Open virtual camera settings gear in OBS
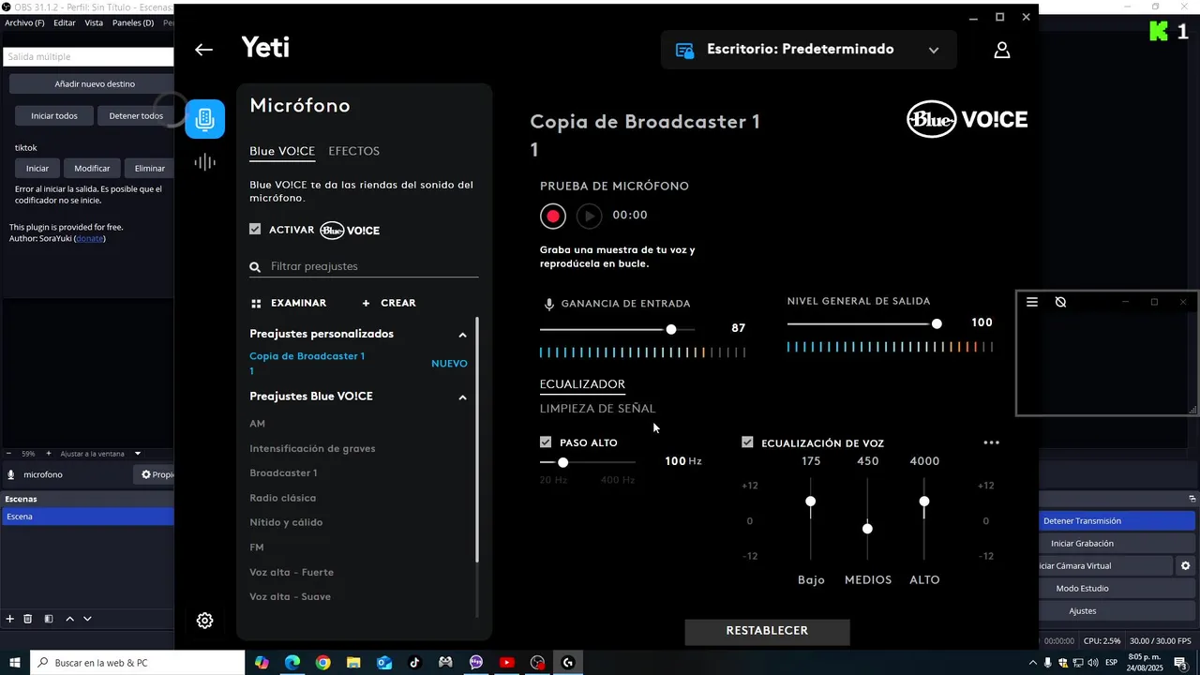 coord(1185,566)
